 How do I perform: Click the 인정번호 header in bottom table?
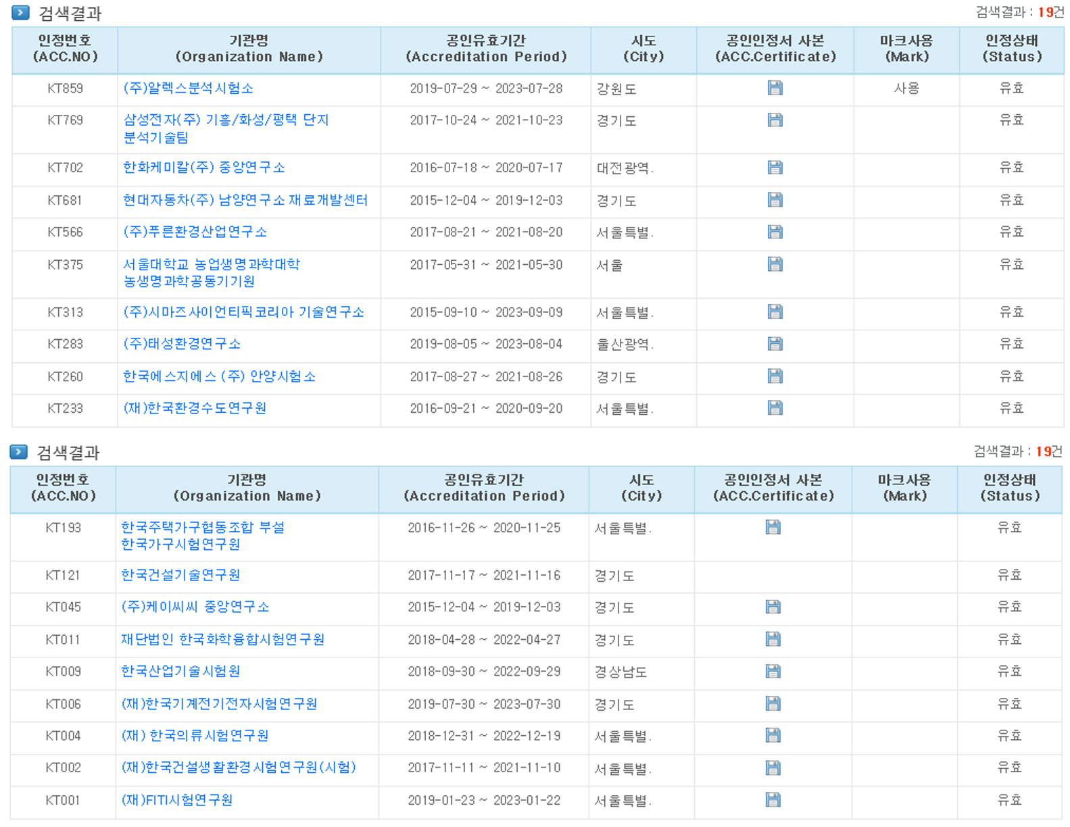point(63,488)
